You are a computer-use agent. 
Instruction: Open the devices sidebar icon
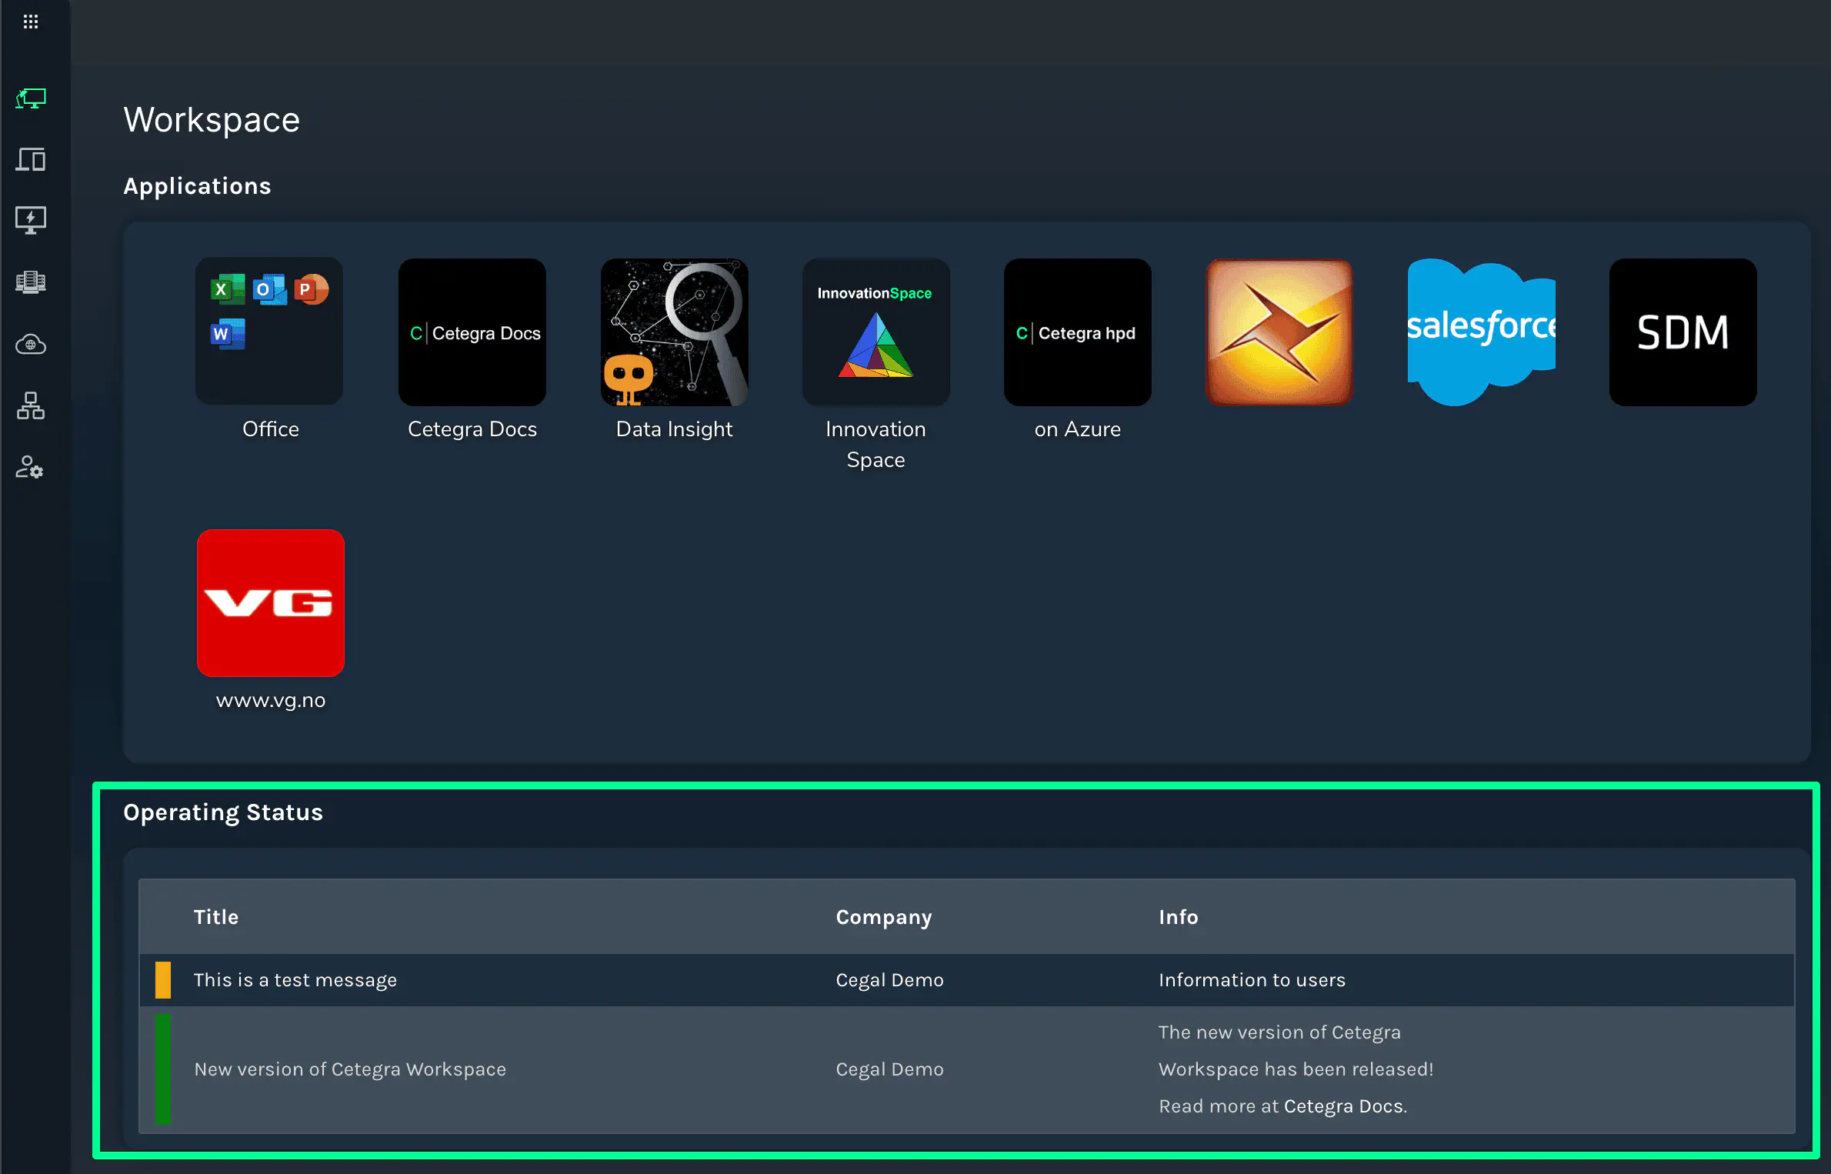(x=31, y=160)
